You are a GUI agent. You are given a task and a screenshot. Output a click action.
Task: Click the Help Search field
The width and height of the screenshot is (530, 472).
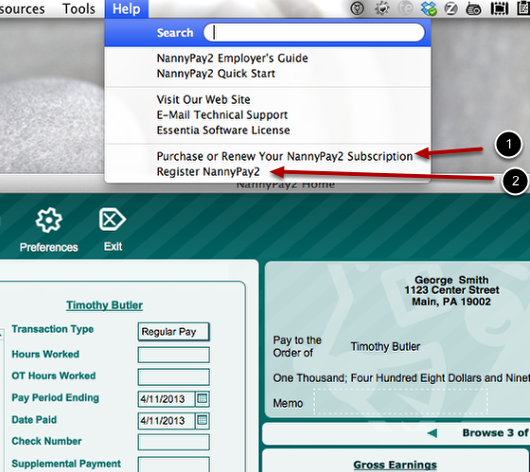314,33
